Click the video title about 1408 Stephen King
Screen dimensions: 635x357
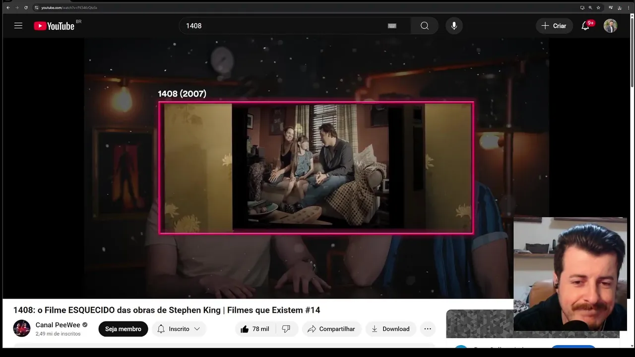coord(167,310)
